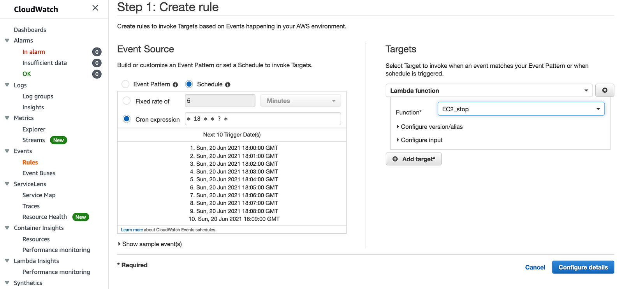The width and height of the screenshot is (623, 289).
Task: Go to In alarm list
Action: (x=34, y=52)
